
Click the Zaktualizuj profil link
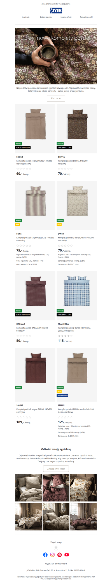tap(86, 17)
